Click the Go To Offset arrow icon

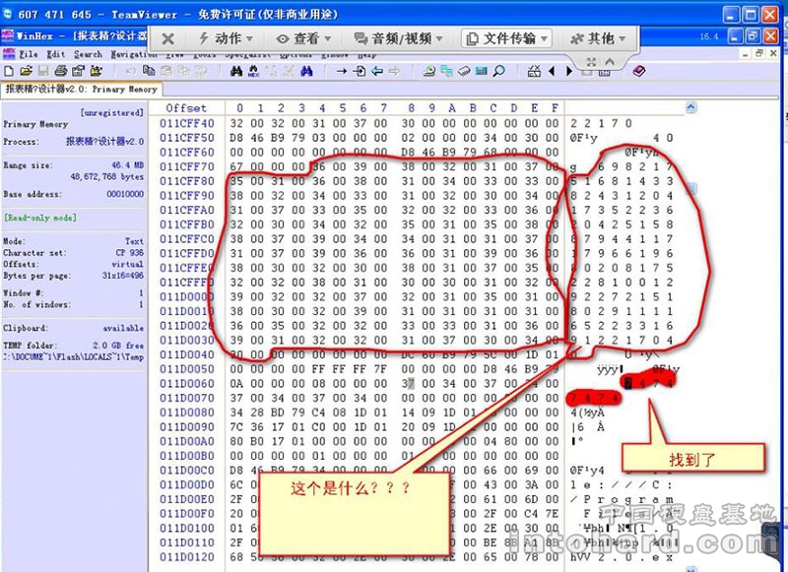pos(342,72)
